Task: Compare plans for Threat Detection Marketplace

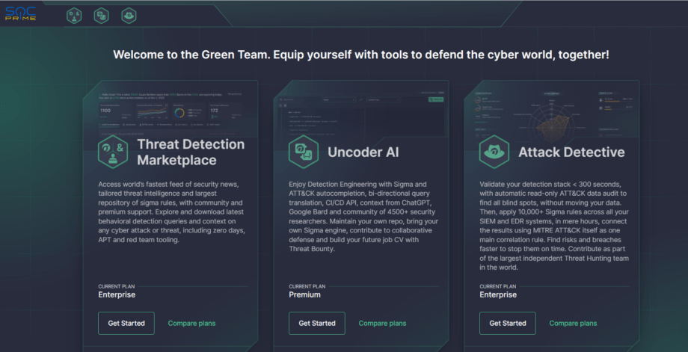Action: pyautogui.click(x=191, y=324)
